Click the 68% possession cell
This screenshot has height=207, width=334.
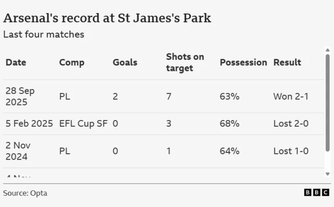point(230,124)
